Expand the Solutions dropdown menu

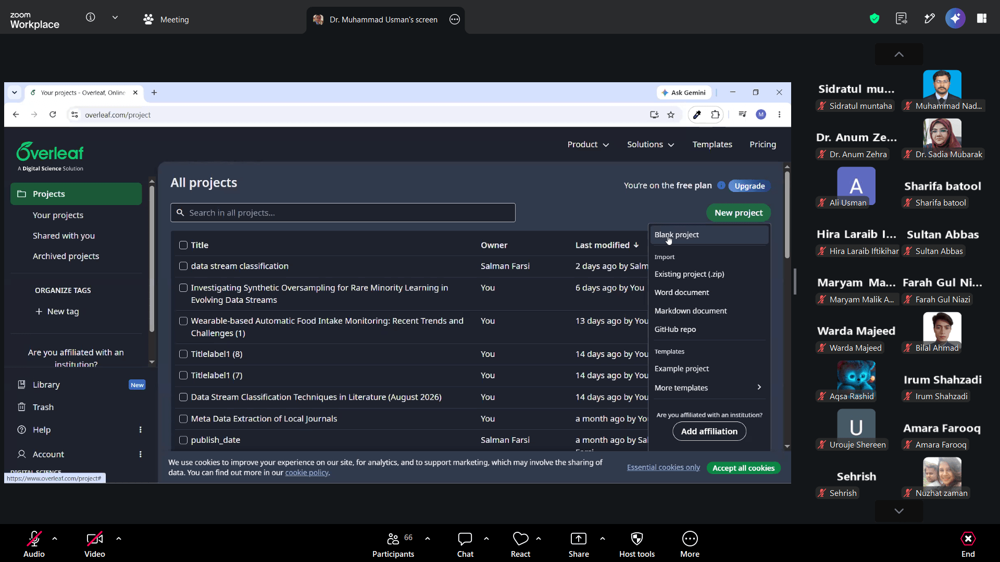(651, 144)
